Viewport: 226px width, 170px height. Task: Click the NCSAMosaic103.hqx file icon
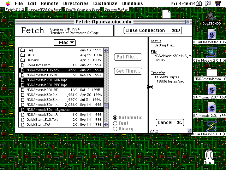coord(23,70)
